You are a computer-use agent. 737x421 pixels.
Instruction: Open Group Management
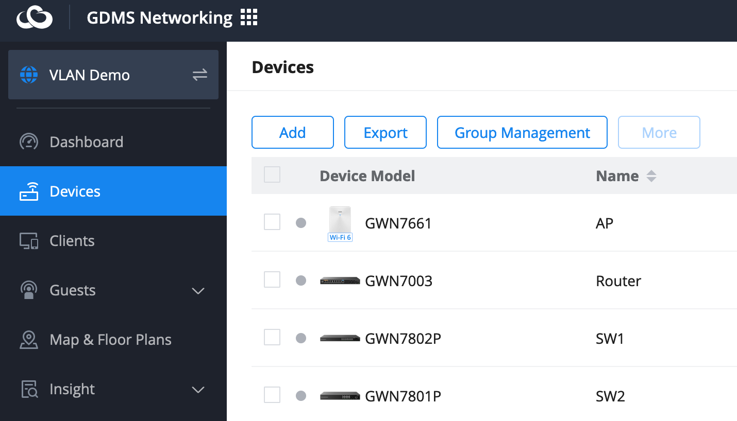[x=522, y=132]
